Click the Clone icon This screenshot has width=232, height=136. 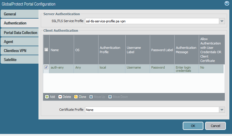pos(76,97)
